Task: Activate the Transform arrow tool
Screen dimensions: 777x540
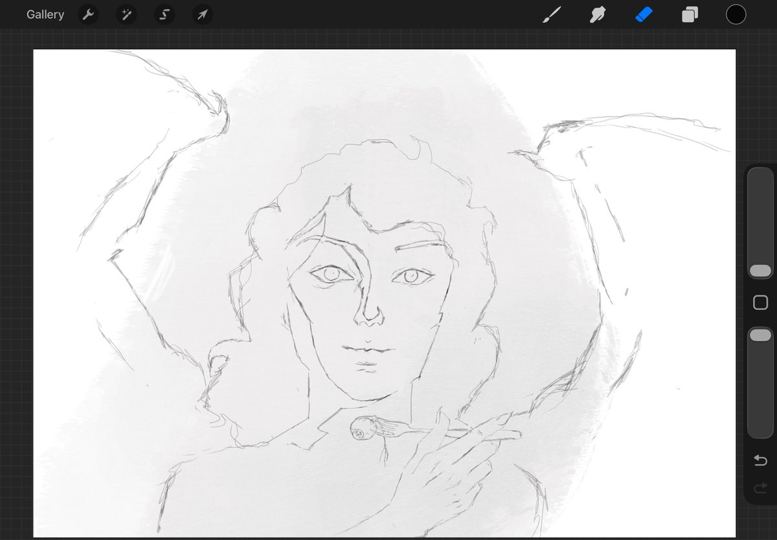Action: point(203,14)
